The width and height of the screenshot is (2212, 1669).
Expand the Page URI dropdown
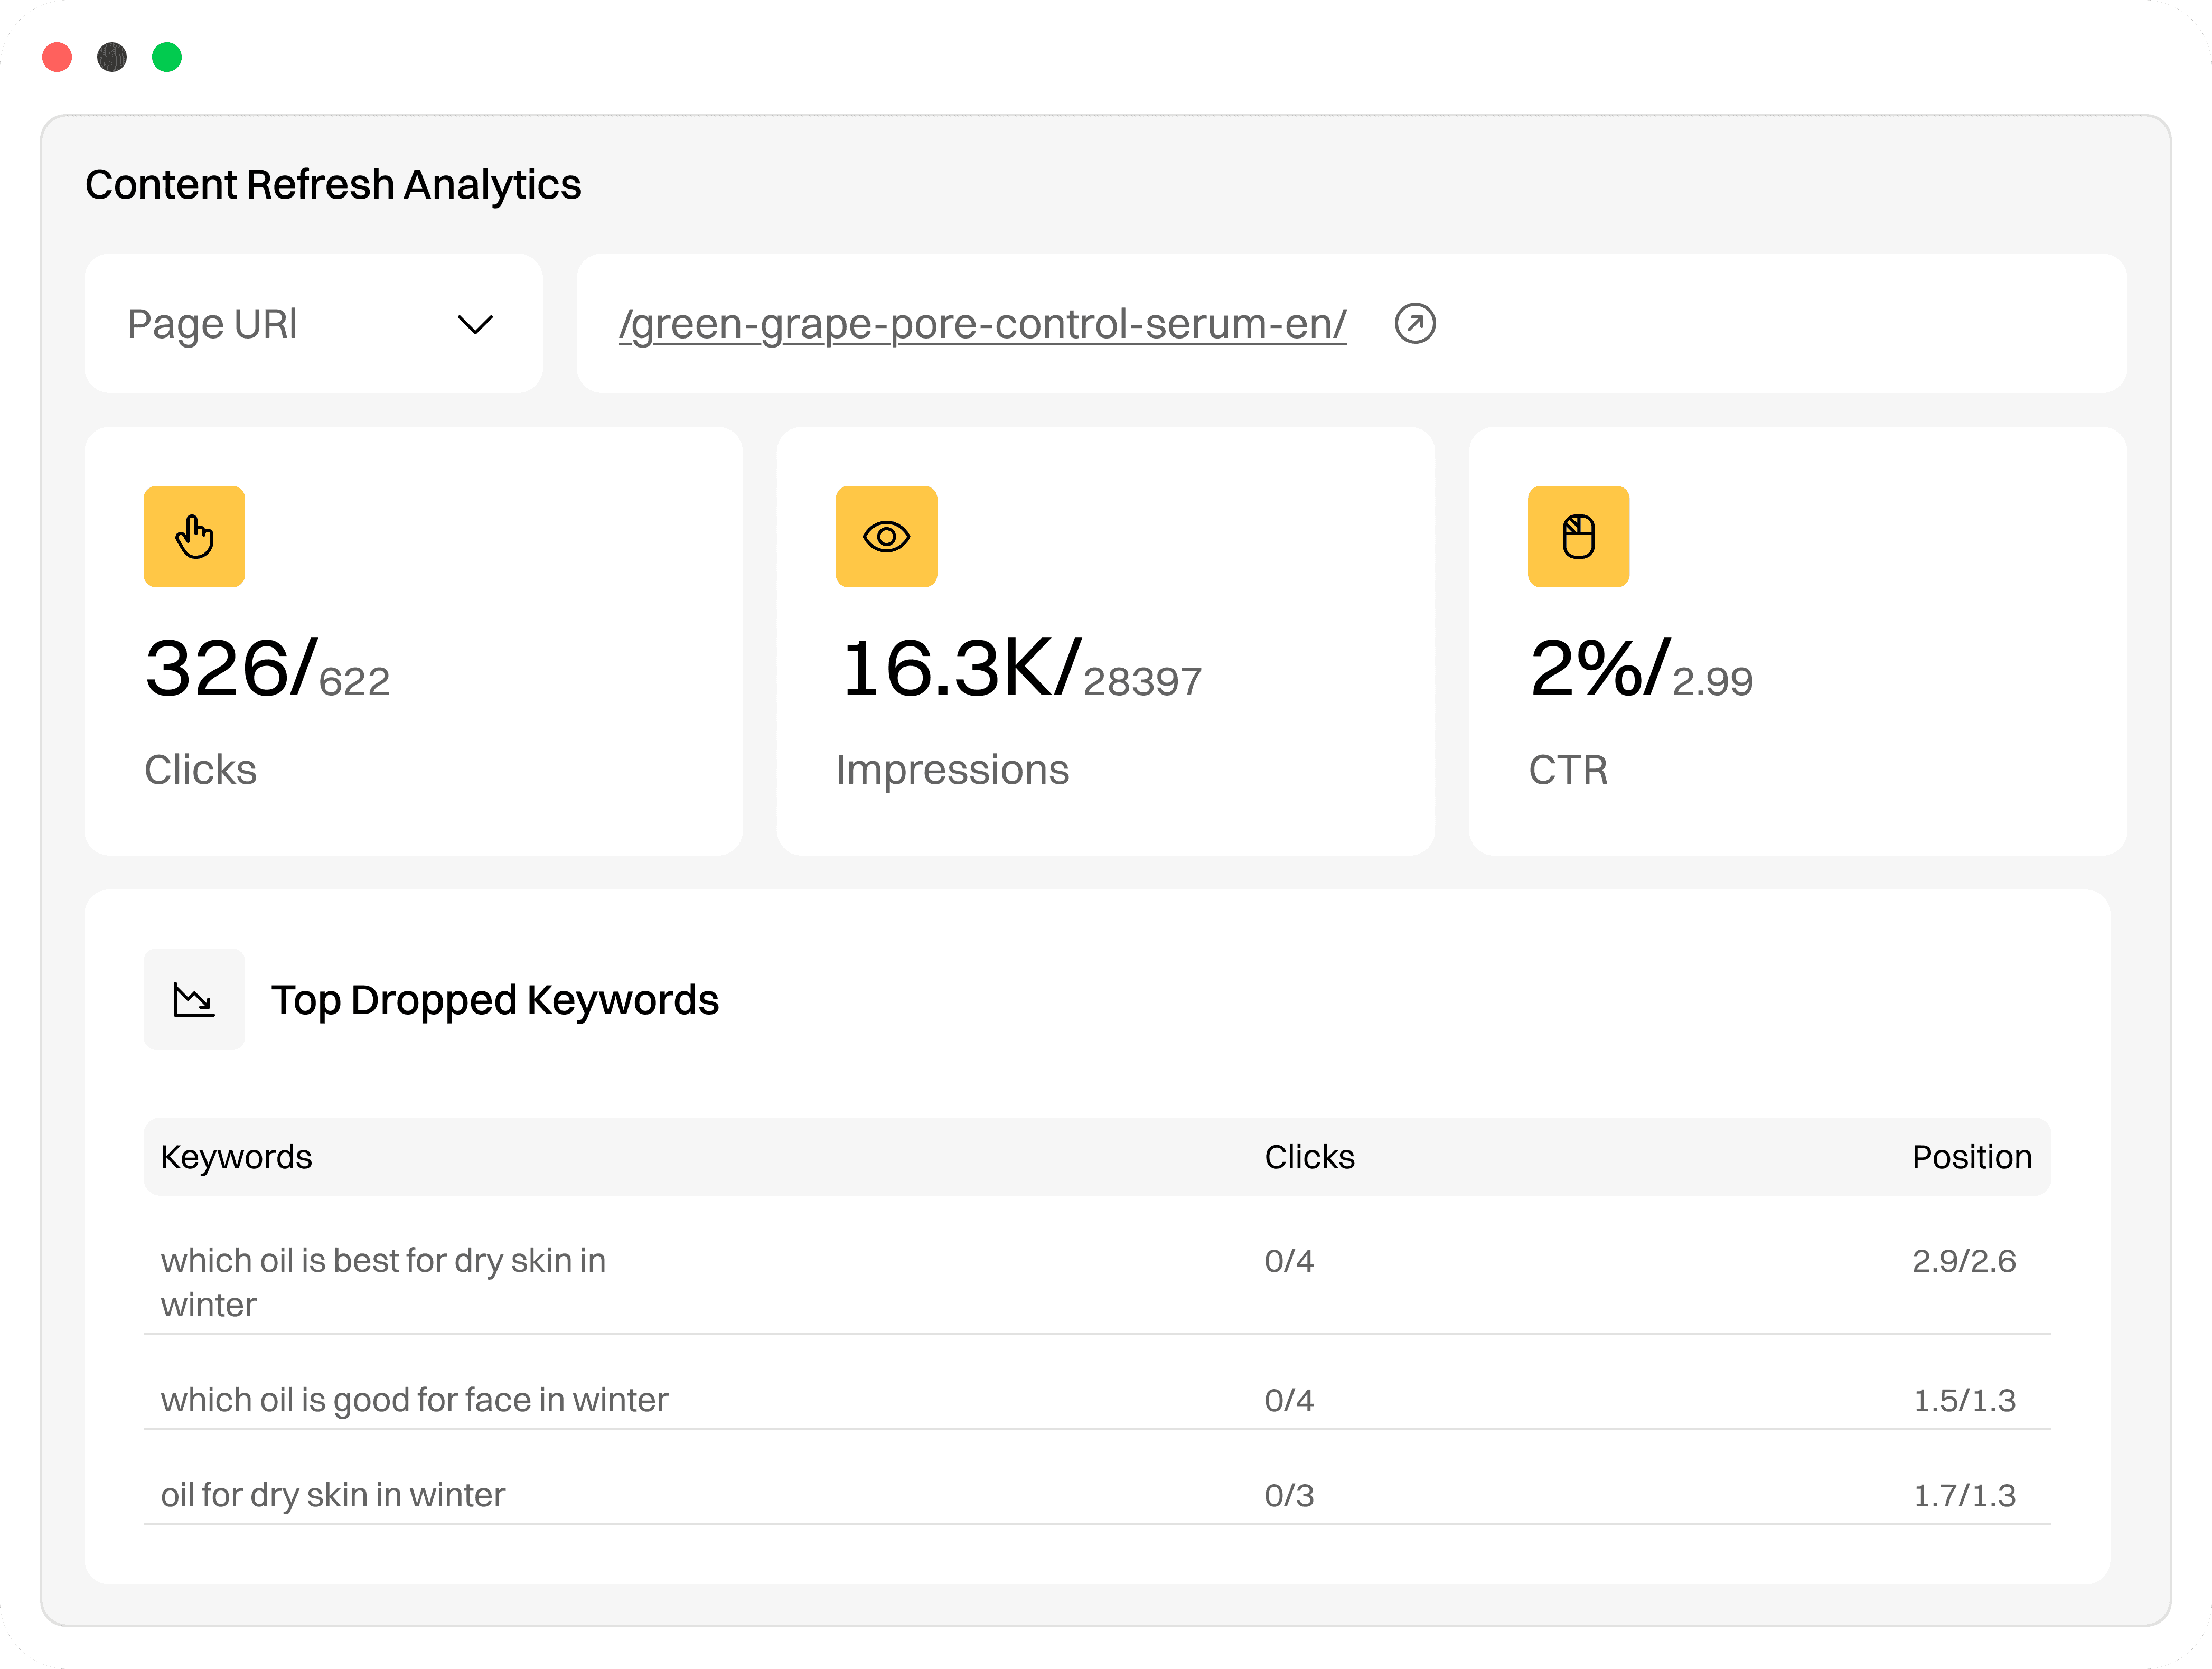pos(312,324)
